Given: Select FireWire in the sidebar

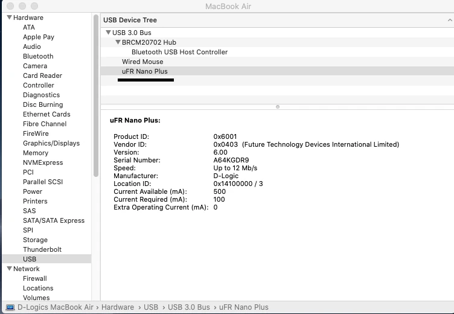Looking at the screenshot, I should (36, 133).
